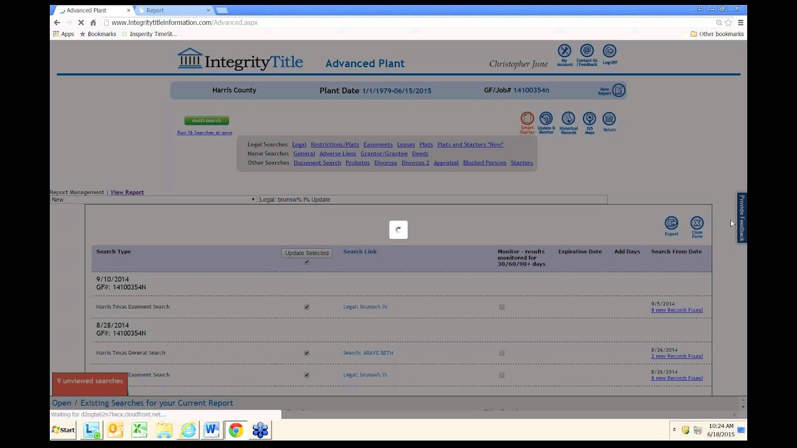The width and height of the screenshot is (797, 448).
Task: Open Other bookmarks folder
Action: coord(717,34)
